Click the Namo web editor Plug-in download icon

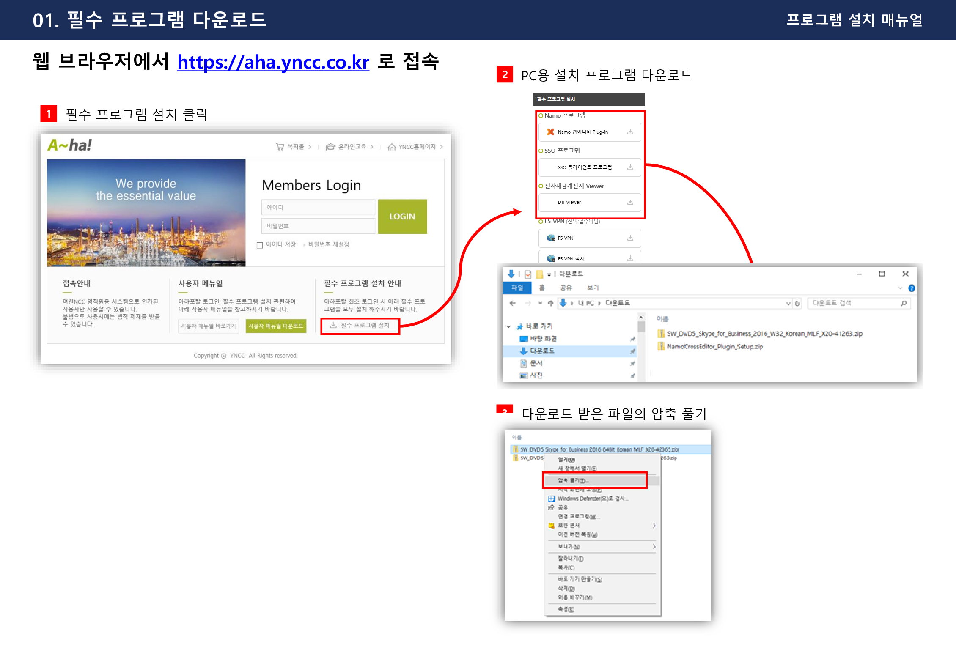[x=630, y=132]
